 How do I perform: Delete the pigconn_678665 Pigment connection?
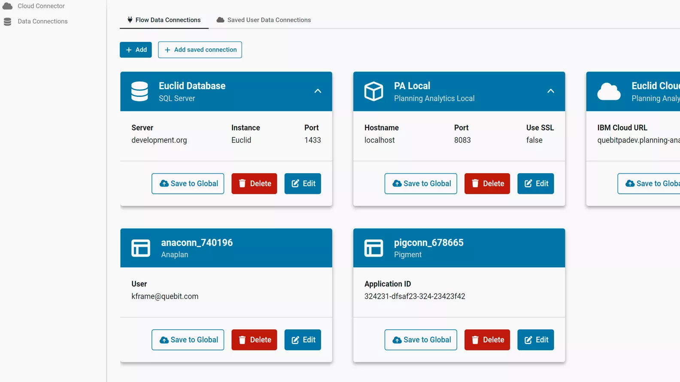coord(487,340)
